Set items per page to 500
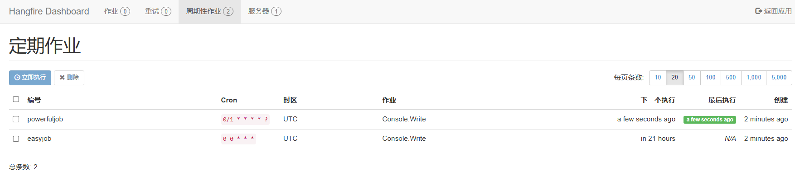The image size is (795, 176). (731, 78)
